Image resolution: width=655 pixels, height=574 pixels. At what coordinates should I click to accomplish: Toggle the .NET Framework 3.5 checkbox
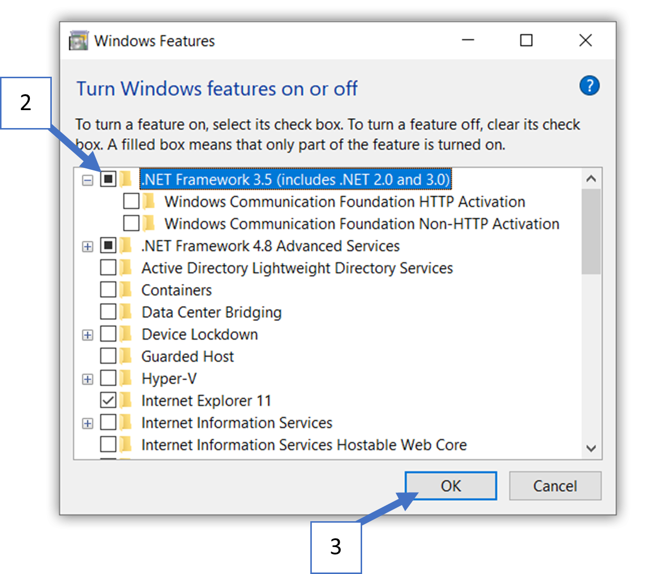point(108,179)
